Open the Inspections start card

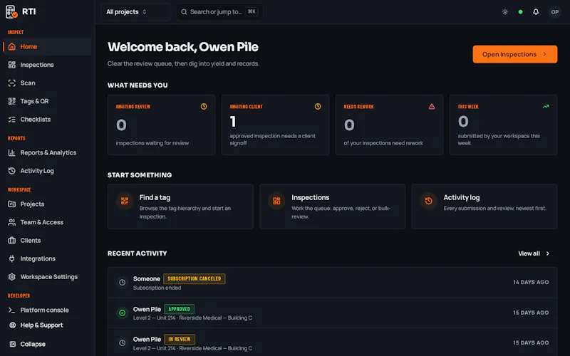tap(332, 206)
